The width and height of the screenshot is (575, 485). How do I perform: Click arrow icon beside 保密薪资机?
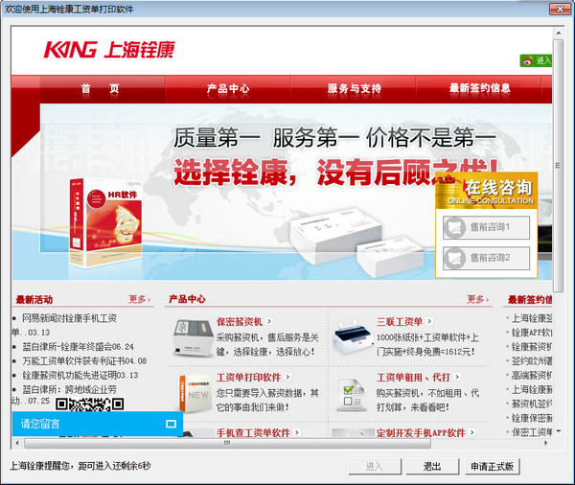click(x=269, y=321)
